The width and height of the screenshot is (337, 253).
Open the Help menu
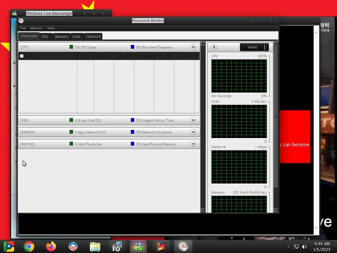(x=51, y=28)
